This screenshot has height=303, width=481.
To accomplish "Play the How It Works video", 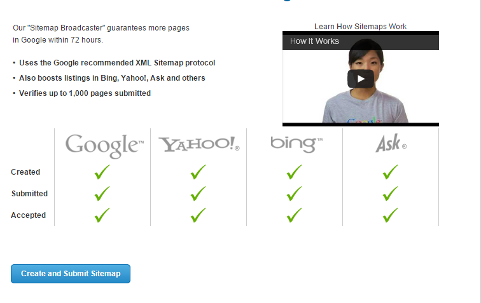I will [361, 79].
